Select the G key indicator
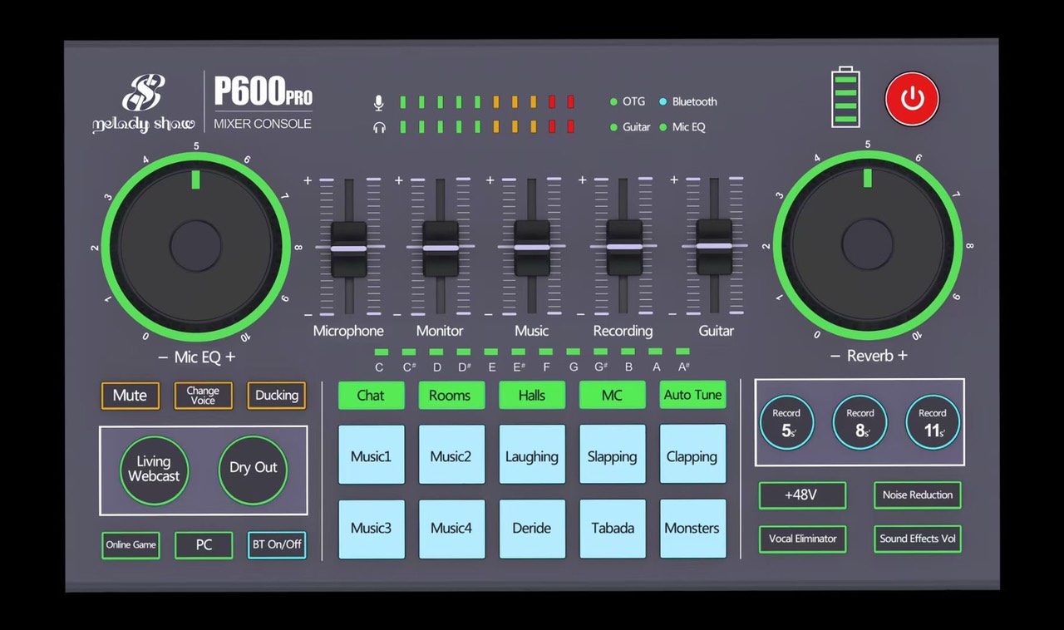Screen dimensions: 1064x630 pos(574,352)
